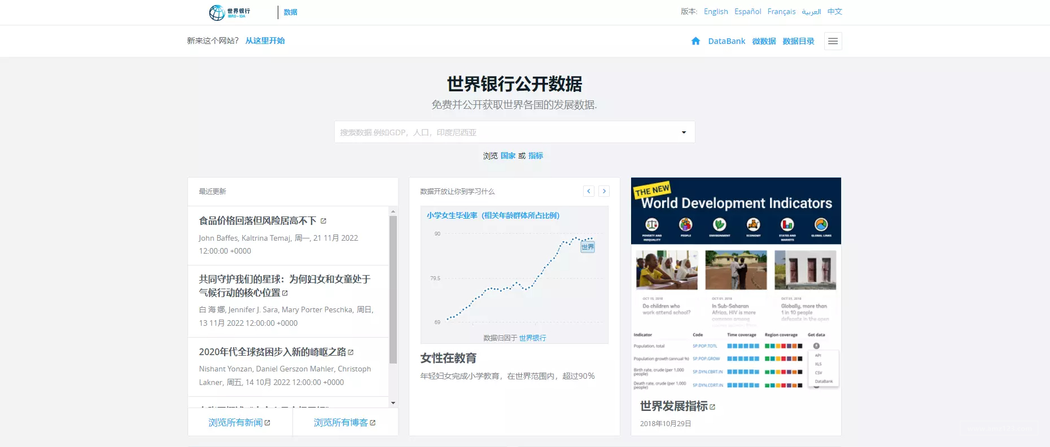Click the news list scroll-up arrow
The width and height of the screenshot is (1050, 447).
(x=393, y=211)
